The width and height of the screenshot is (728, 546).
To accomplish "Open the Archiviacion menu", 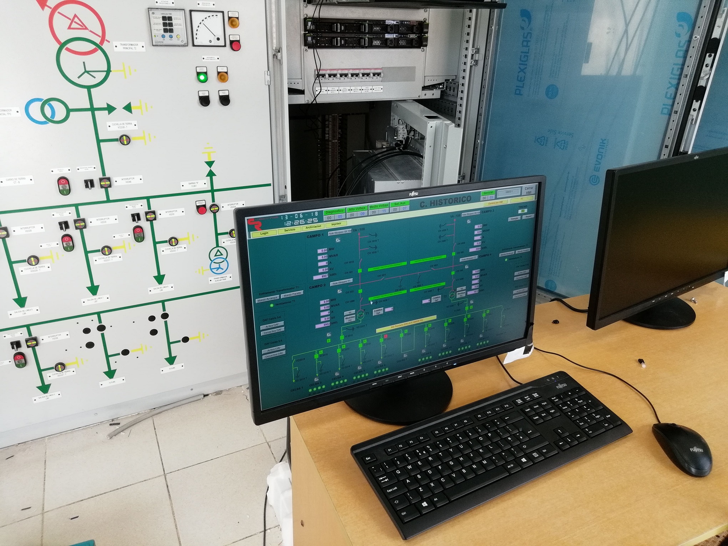I will point(313,227).
